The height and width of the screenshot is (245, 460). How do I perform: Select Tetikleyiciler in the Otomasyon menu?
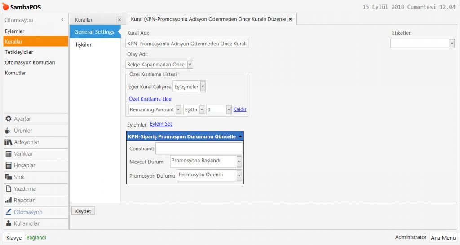(19, 52)
